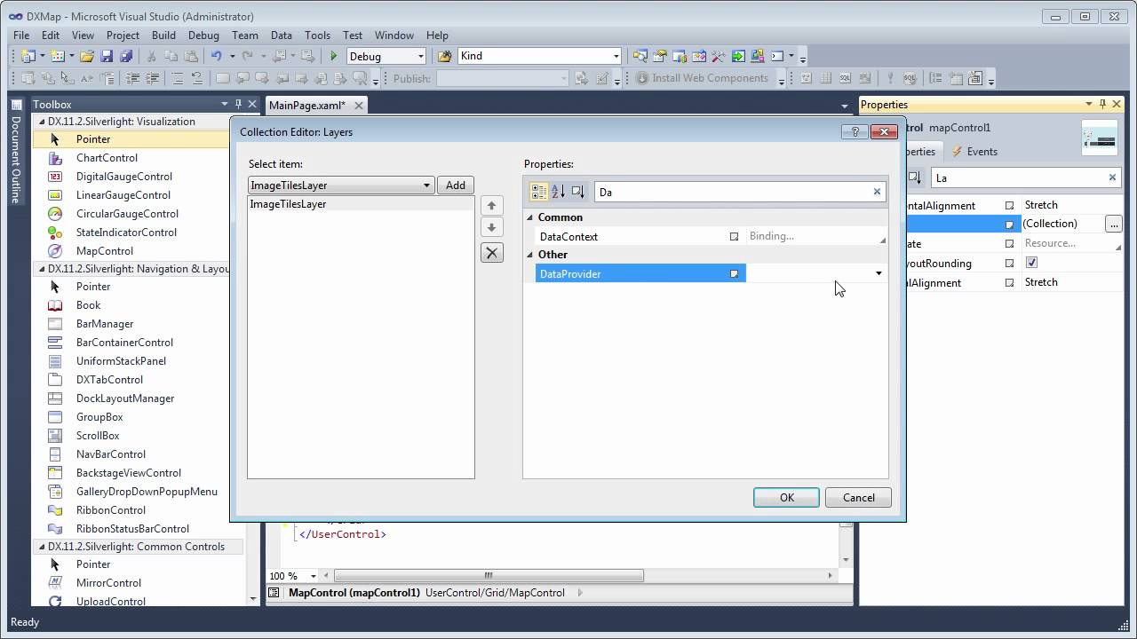Click the editor horizontal scrollbar thumb
The height and width of the screenshot is (639, 1137).
pyautogui.click(x=489, y=576)
